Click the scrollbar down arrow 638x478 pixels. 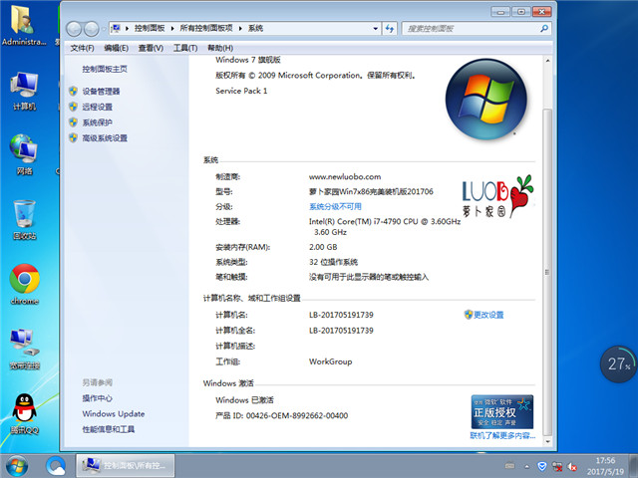547,441
